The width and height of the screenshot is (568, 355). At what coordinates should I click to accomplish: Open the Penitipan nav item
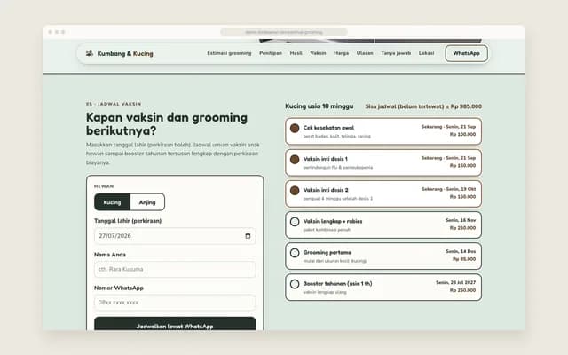[x=270, y=53]
